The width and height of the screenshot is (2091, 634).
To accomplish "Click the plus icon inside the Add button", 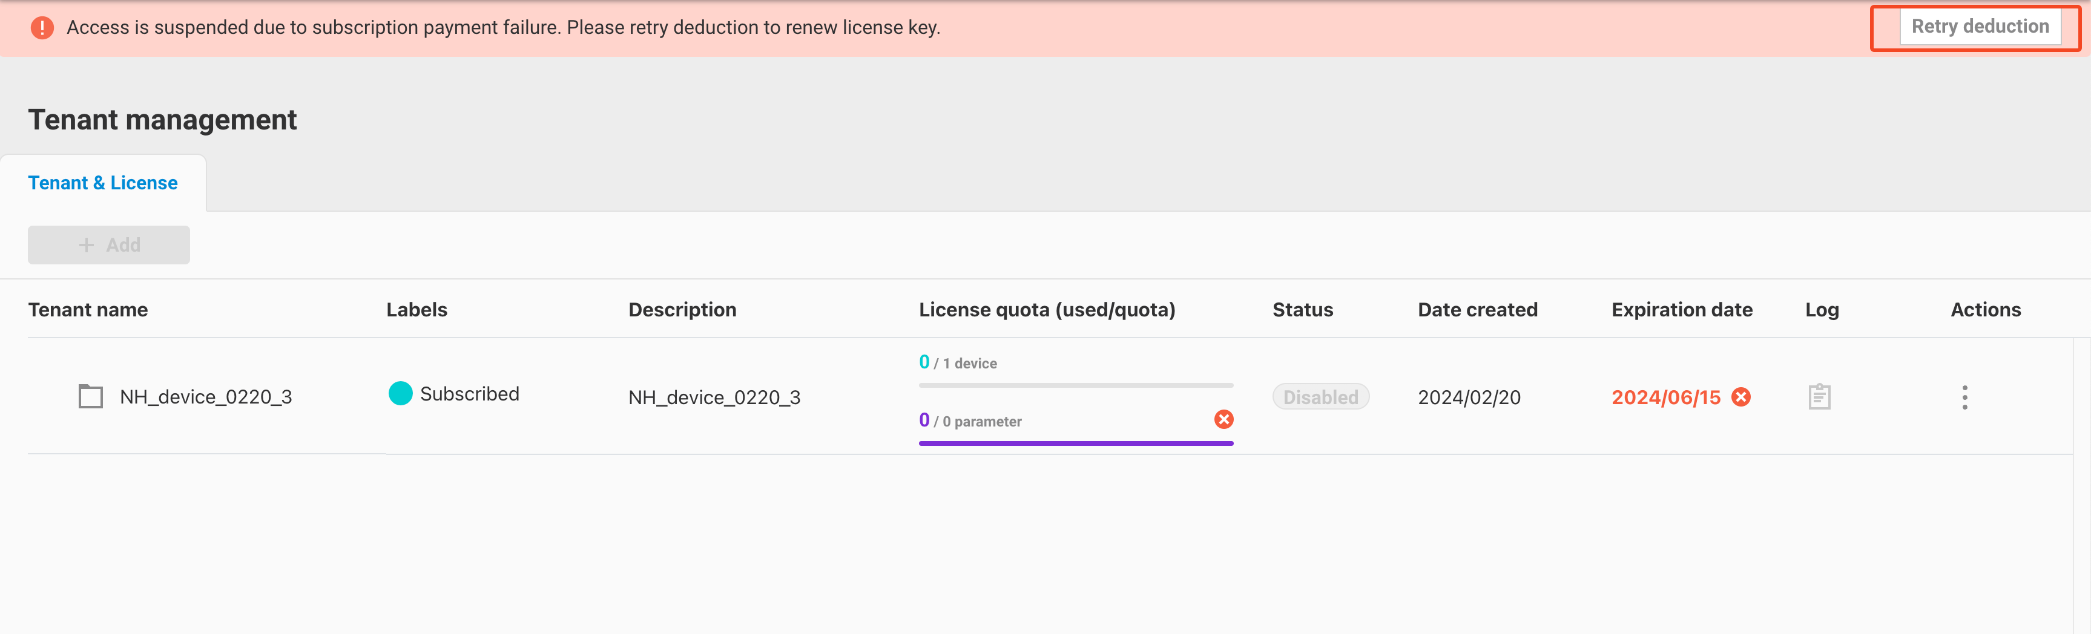I will 85,244.
